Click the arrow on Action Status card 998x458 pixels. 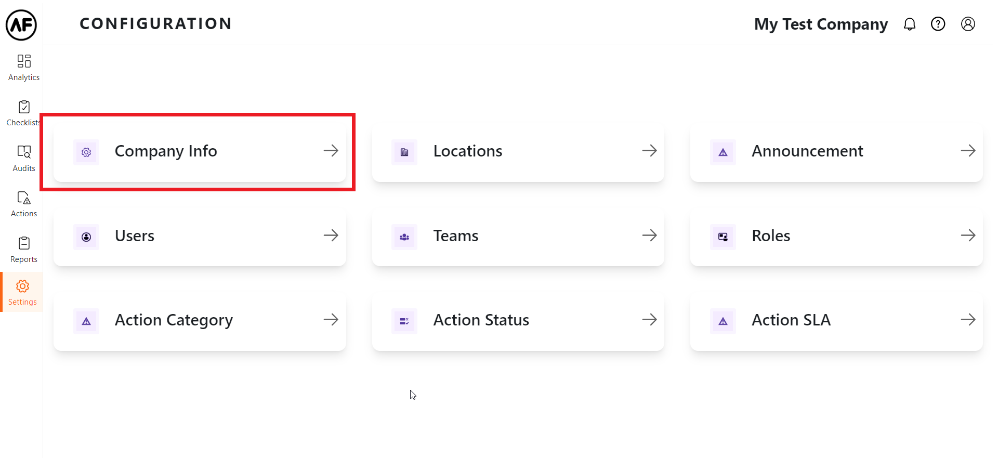click(x=649, y=320)
